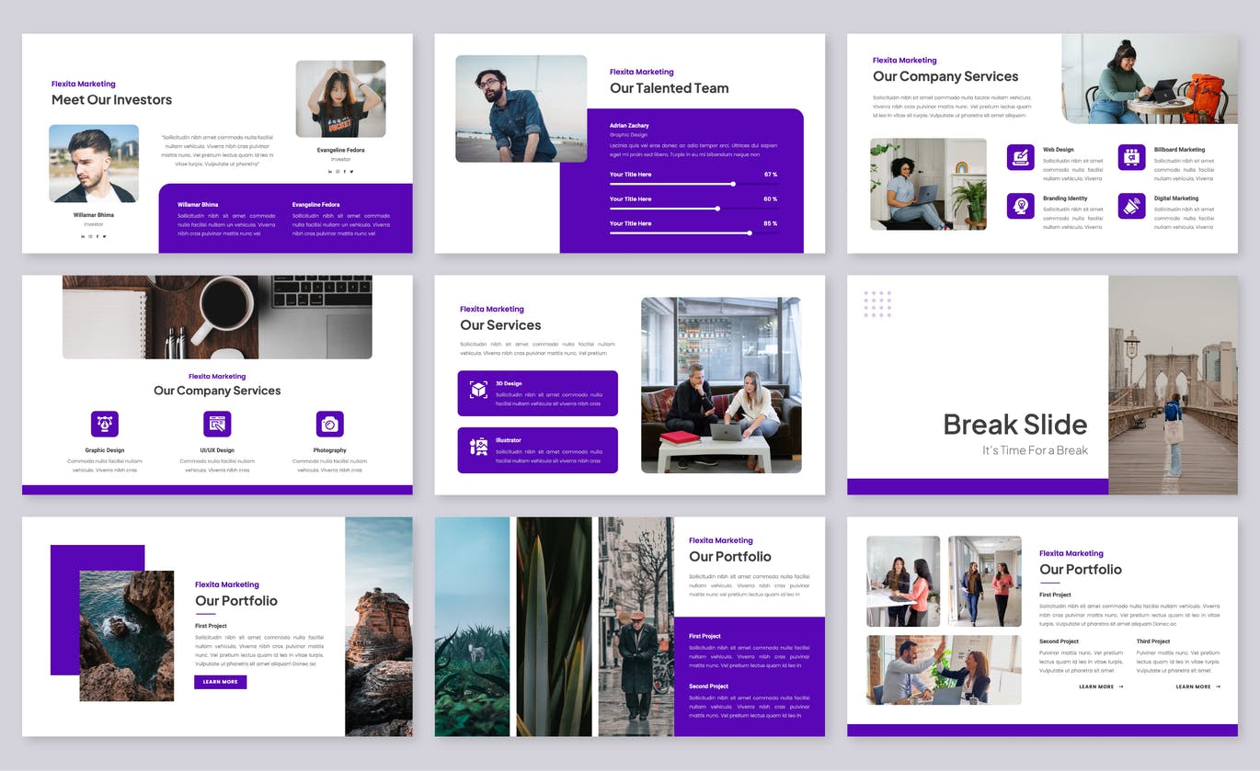Image resolution: width=1260 pixels, height=771 pixels.
Task: Click the 85% progress slider handle
Action: click(750, 232)
